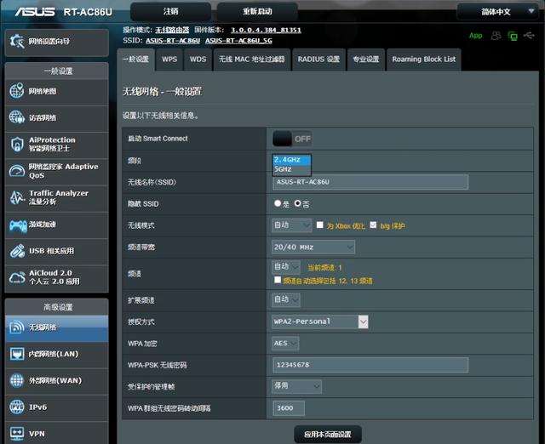
Task: Click the USB application icon
Action: pos(17,251)
